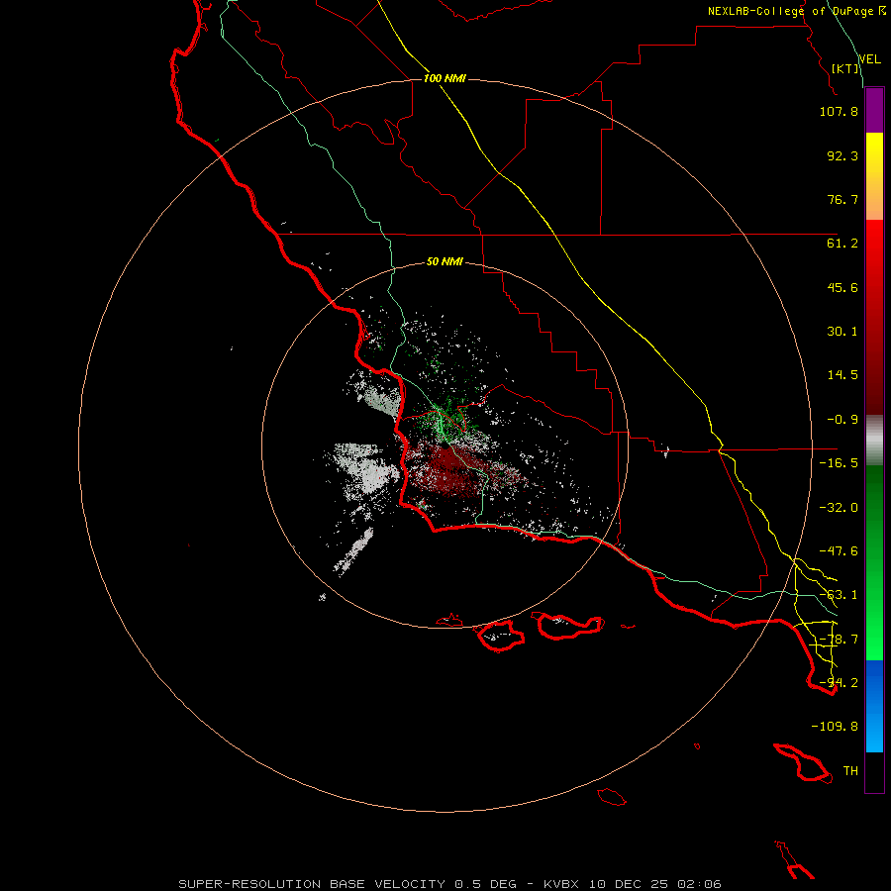Click the light blue segment of the color bar
The height and width of the screenshot is (891, 891).
coord(874,731)
